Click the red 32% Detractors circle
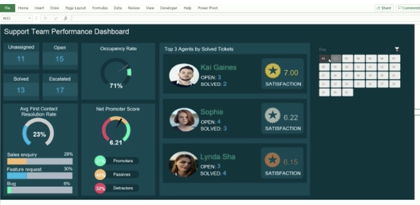This screenshot has height=205, width=420. (100, 188)
